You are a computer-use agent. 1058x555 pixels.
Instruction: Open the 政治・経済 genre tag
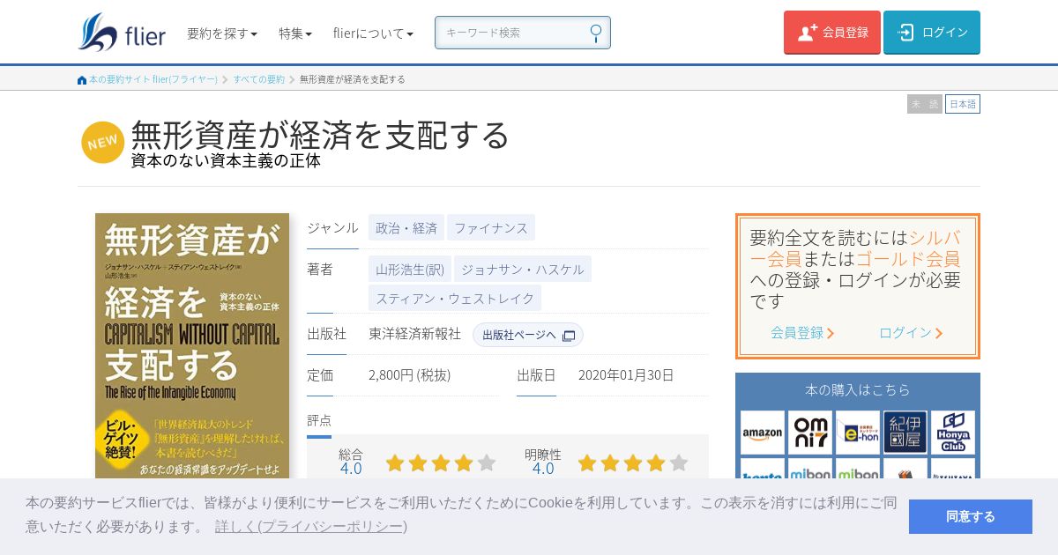406,227
